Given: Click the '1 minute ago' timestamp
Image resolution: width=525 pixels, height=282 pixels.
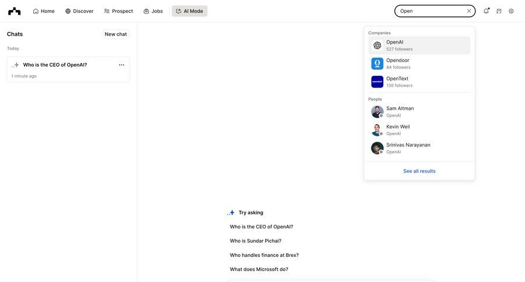Looking at the screenshot, I should tap(24, 76).
